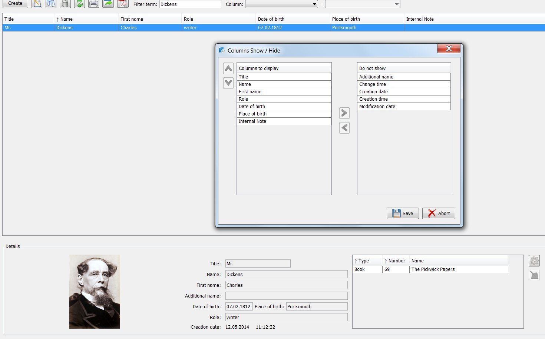Click the PDF export icon
The width and height of the screenshot is (545, 339).
pyautogui.click(x=123, y=4)
